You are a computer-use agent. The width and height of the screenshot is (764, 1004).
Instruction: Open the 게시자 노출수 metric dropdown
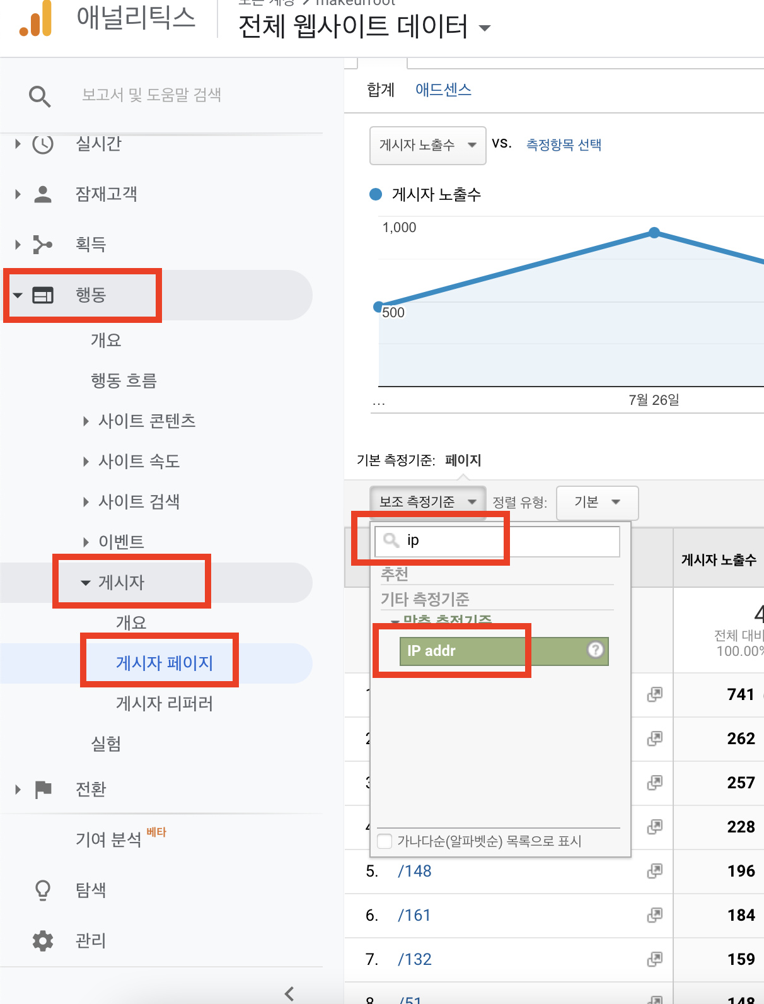pyautogui.click(x=427, y=146)
